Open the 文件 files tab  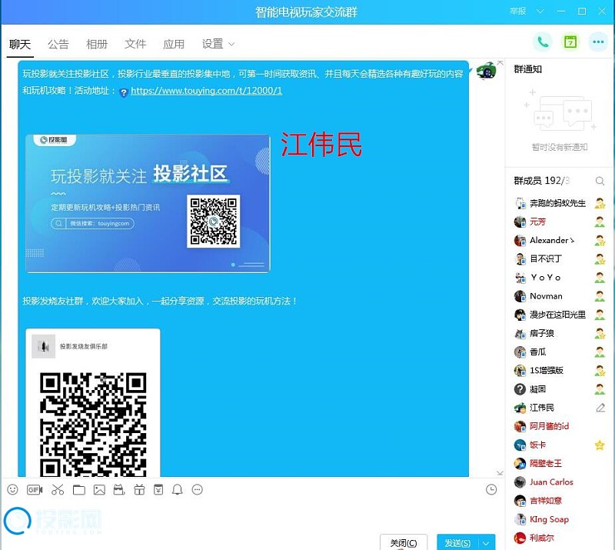135,44
